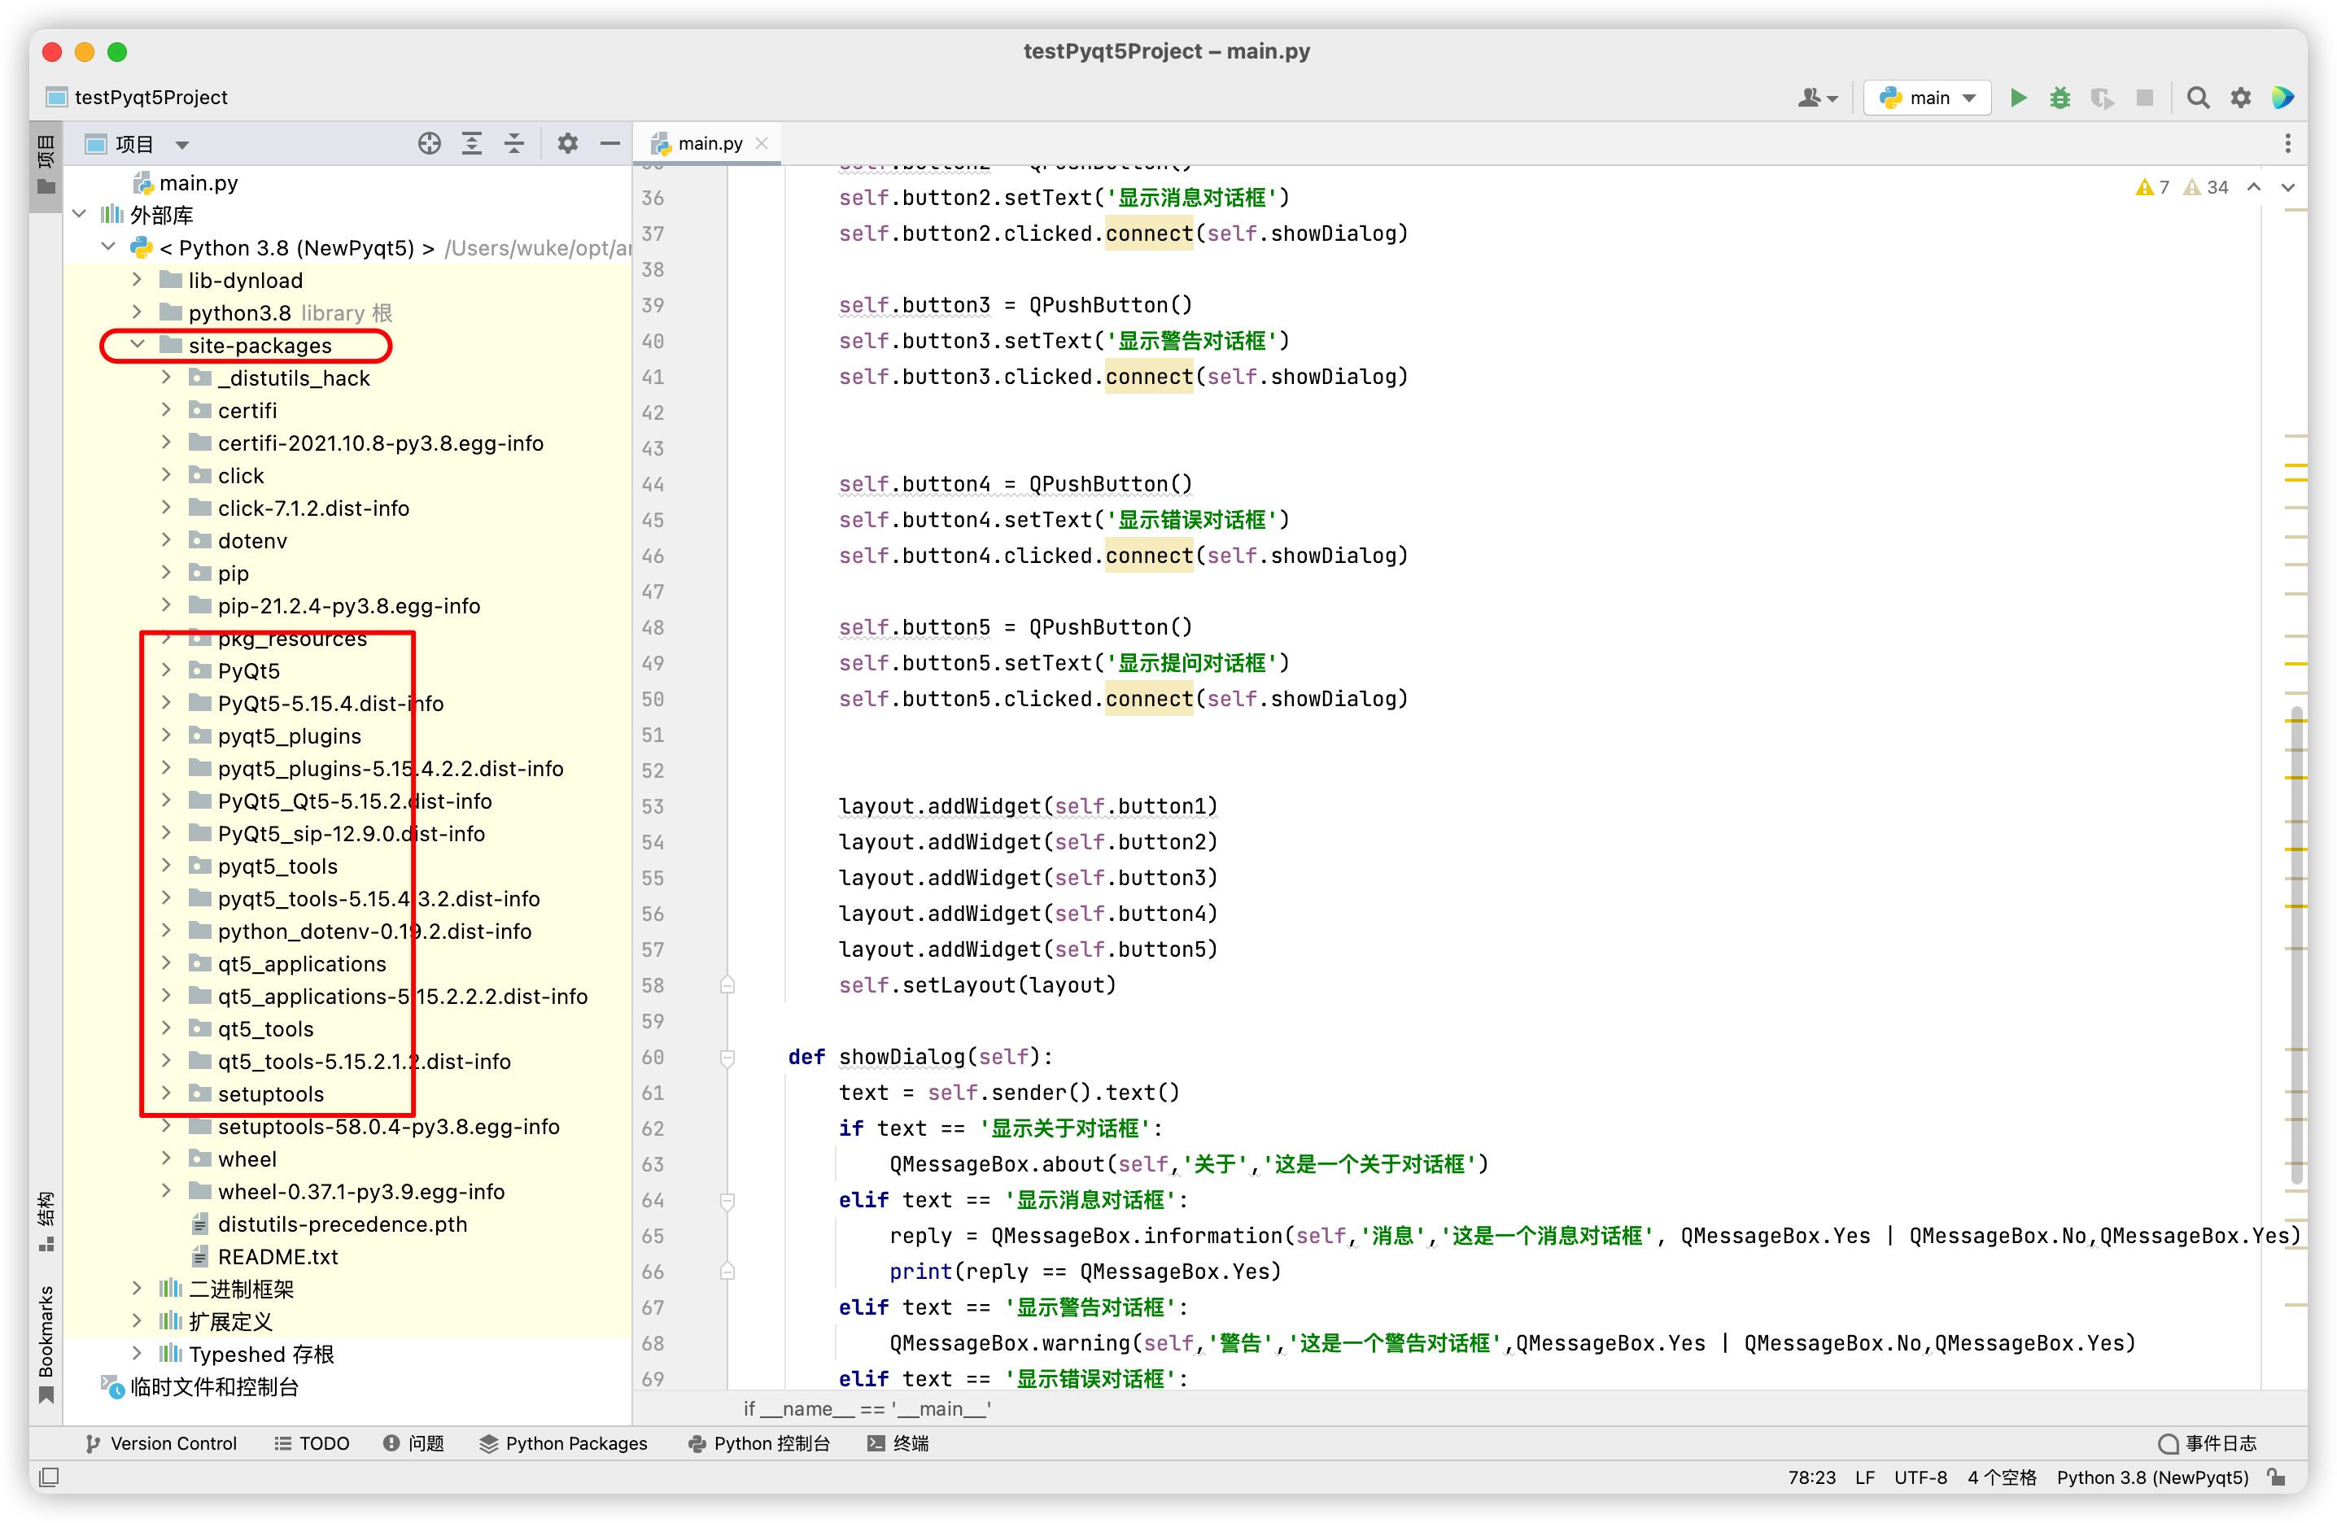Open Search Everywhere magnifier icon
2337x1523 pixels.
point(2198,97)
